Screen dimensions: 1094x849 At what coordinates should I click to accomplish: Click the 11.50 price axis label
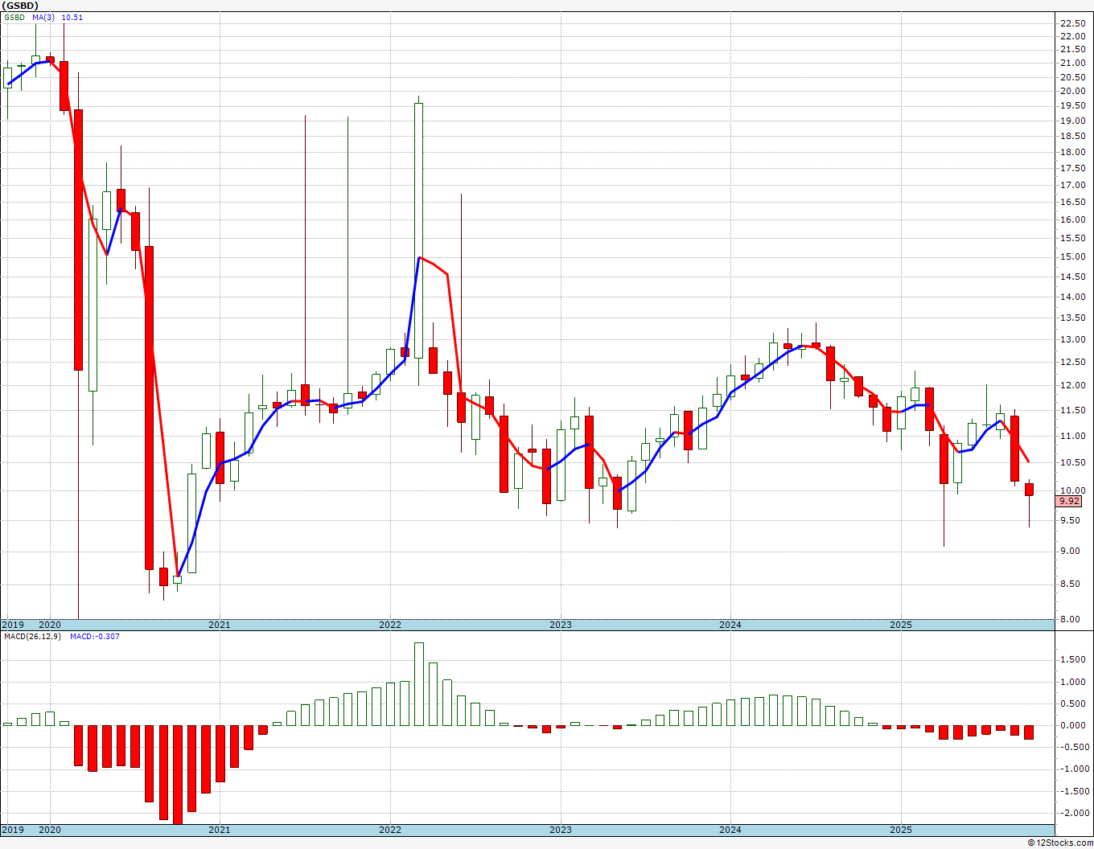(1073, 410)
